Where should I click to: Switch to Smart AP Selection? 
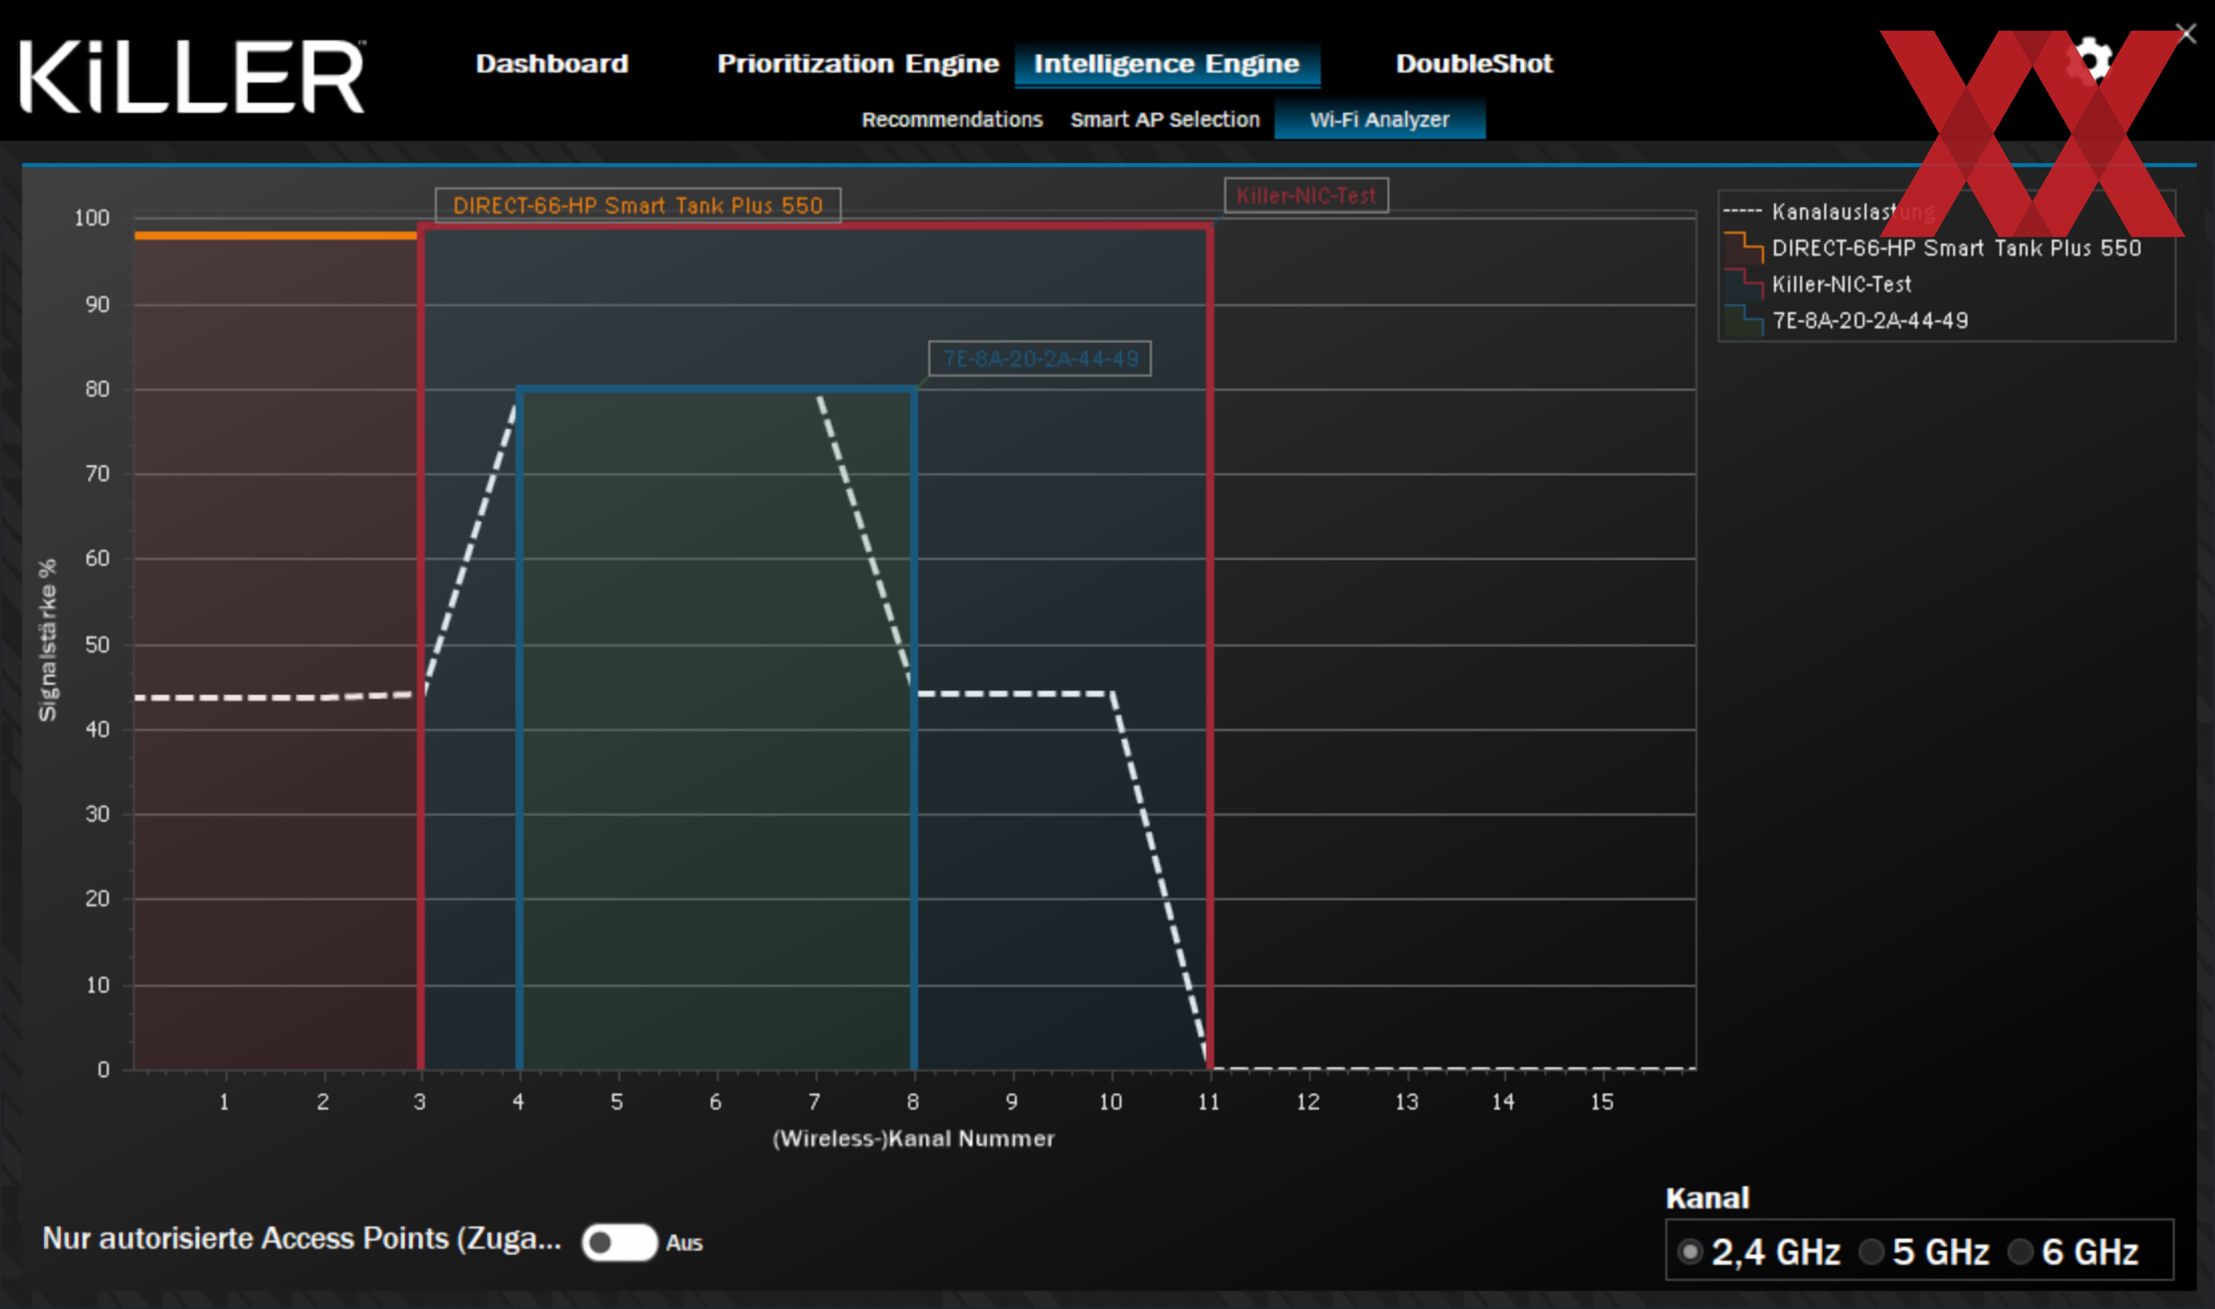coord(1165,119)
